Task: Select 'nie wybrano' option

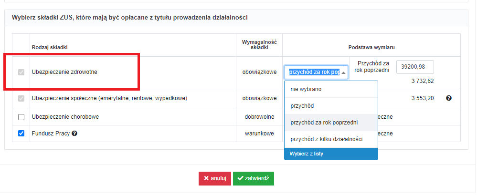Action: (331, 89)
